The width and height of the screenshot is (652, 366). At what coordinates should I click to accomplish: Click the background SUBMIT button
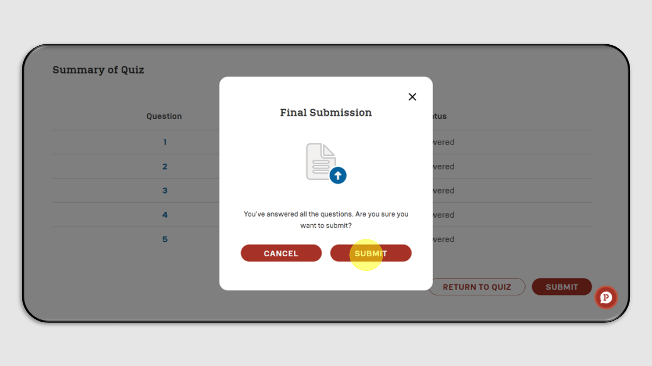(x=562, y=287)
